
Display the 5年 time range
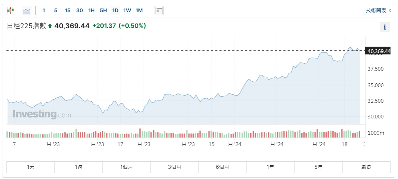[318, 167]
